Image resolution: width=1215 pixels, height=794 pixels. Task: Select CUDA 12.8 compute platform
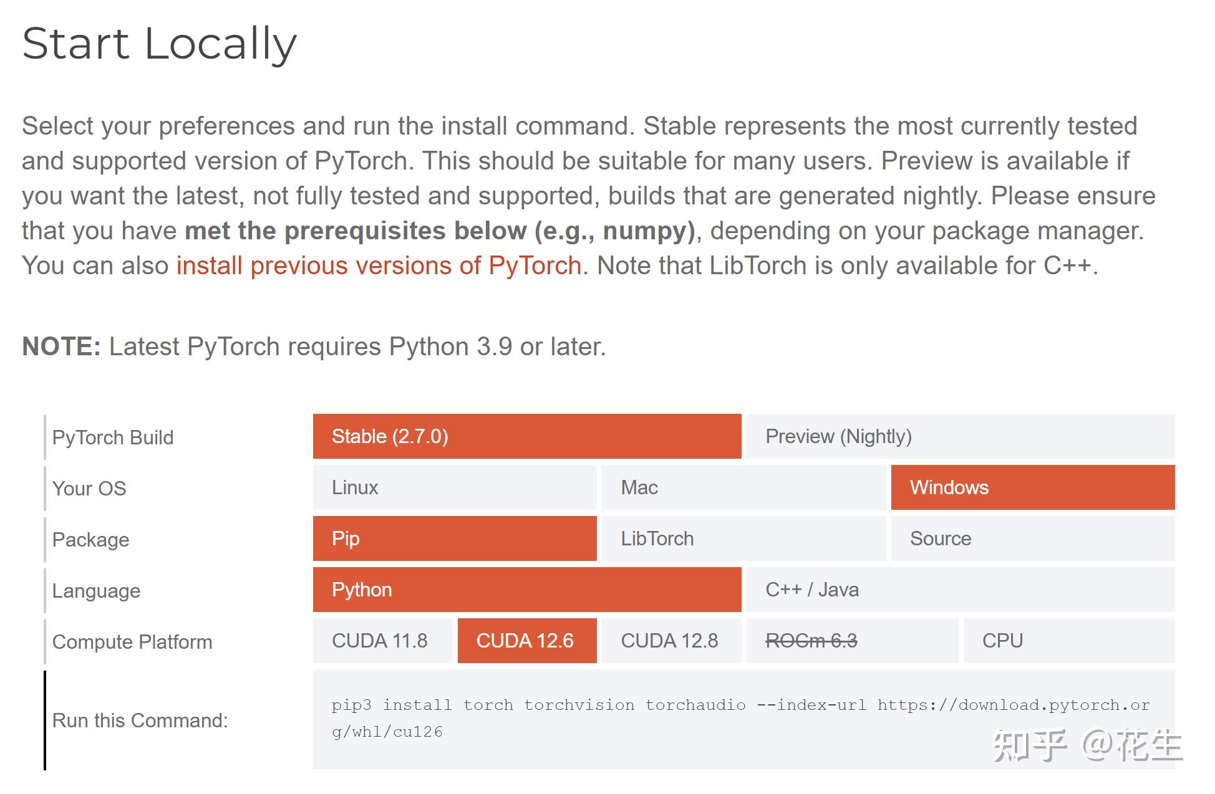[671, 641]
